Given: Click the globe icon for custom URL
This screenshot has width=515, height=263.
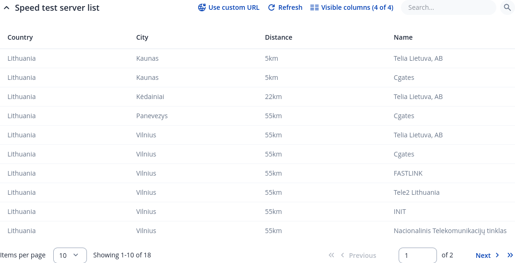Looking at the screenshot, I should click(202, 7).
